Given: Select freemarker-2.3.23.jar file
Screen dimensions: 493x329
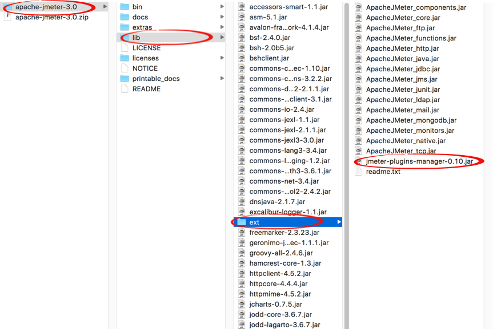Looking at the screenshot, I should (284, 233).
